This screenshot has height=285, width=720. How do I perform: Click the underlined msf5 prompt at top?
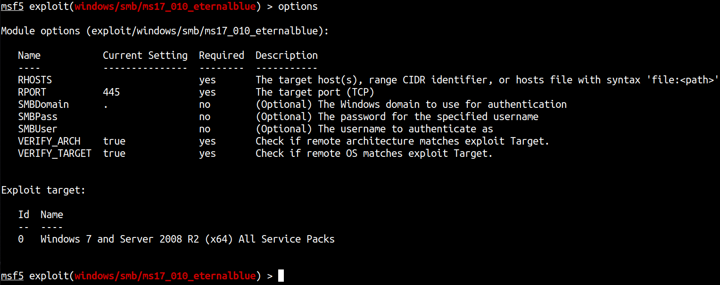12,7
